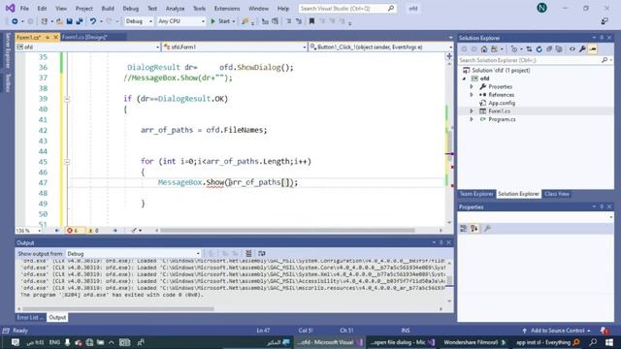Click warnings count indicator in editor footer

coord(93,231)
